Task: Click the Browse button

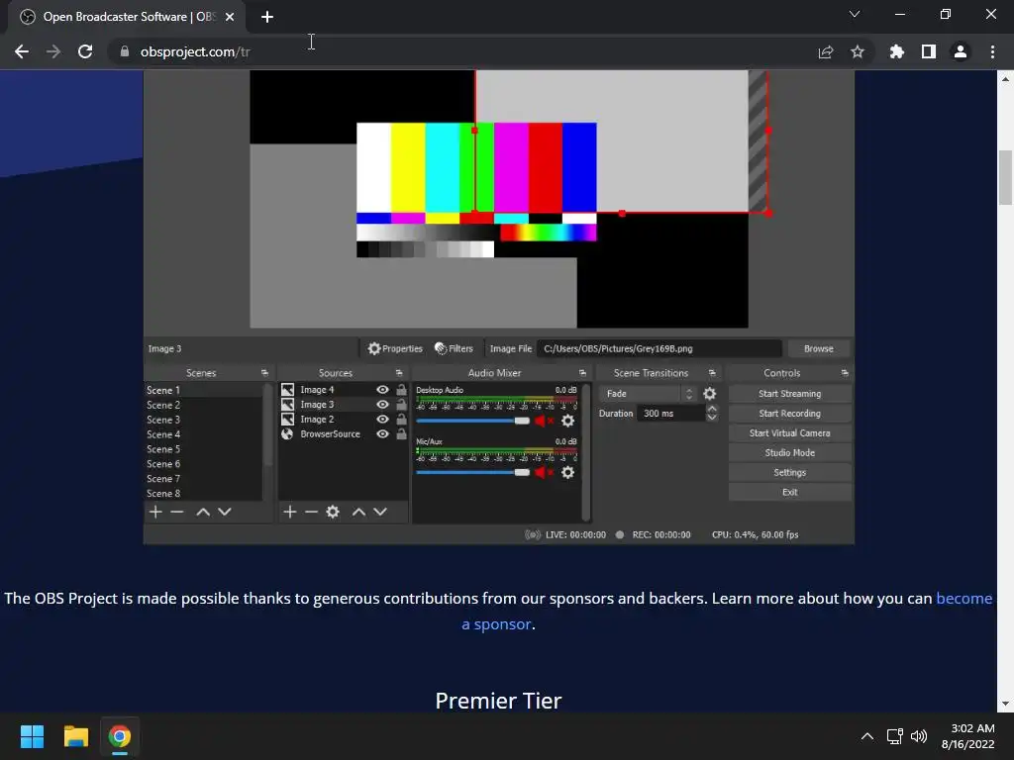Action: pos(819,348)
